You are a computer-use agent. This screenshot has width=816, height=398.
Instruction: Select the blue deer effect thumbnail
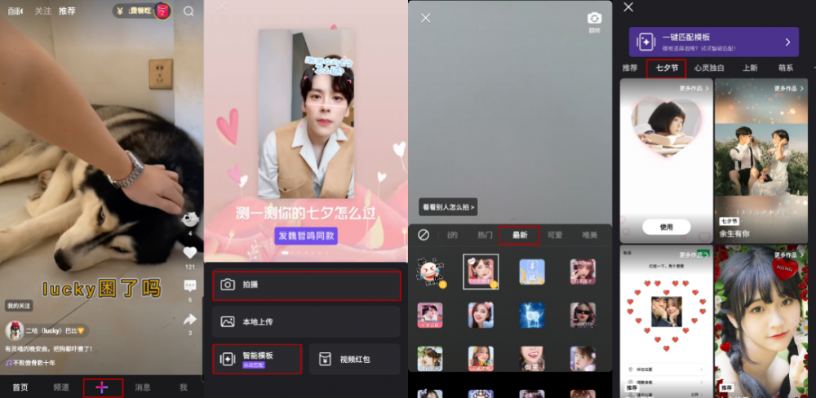[x=532, y=316]
